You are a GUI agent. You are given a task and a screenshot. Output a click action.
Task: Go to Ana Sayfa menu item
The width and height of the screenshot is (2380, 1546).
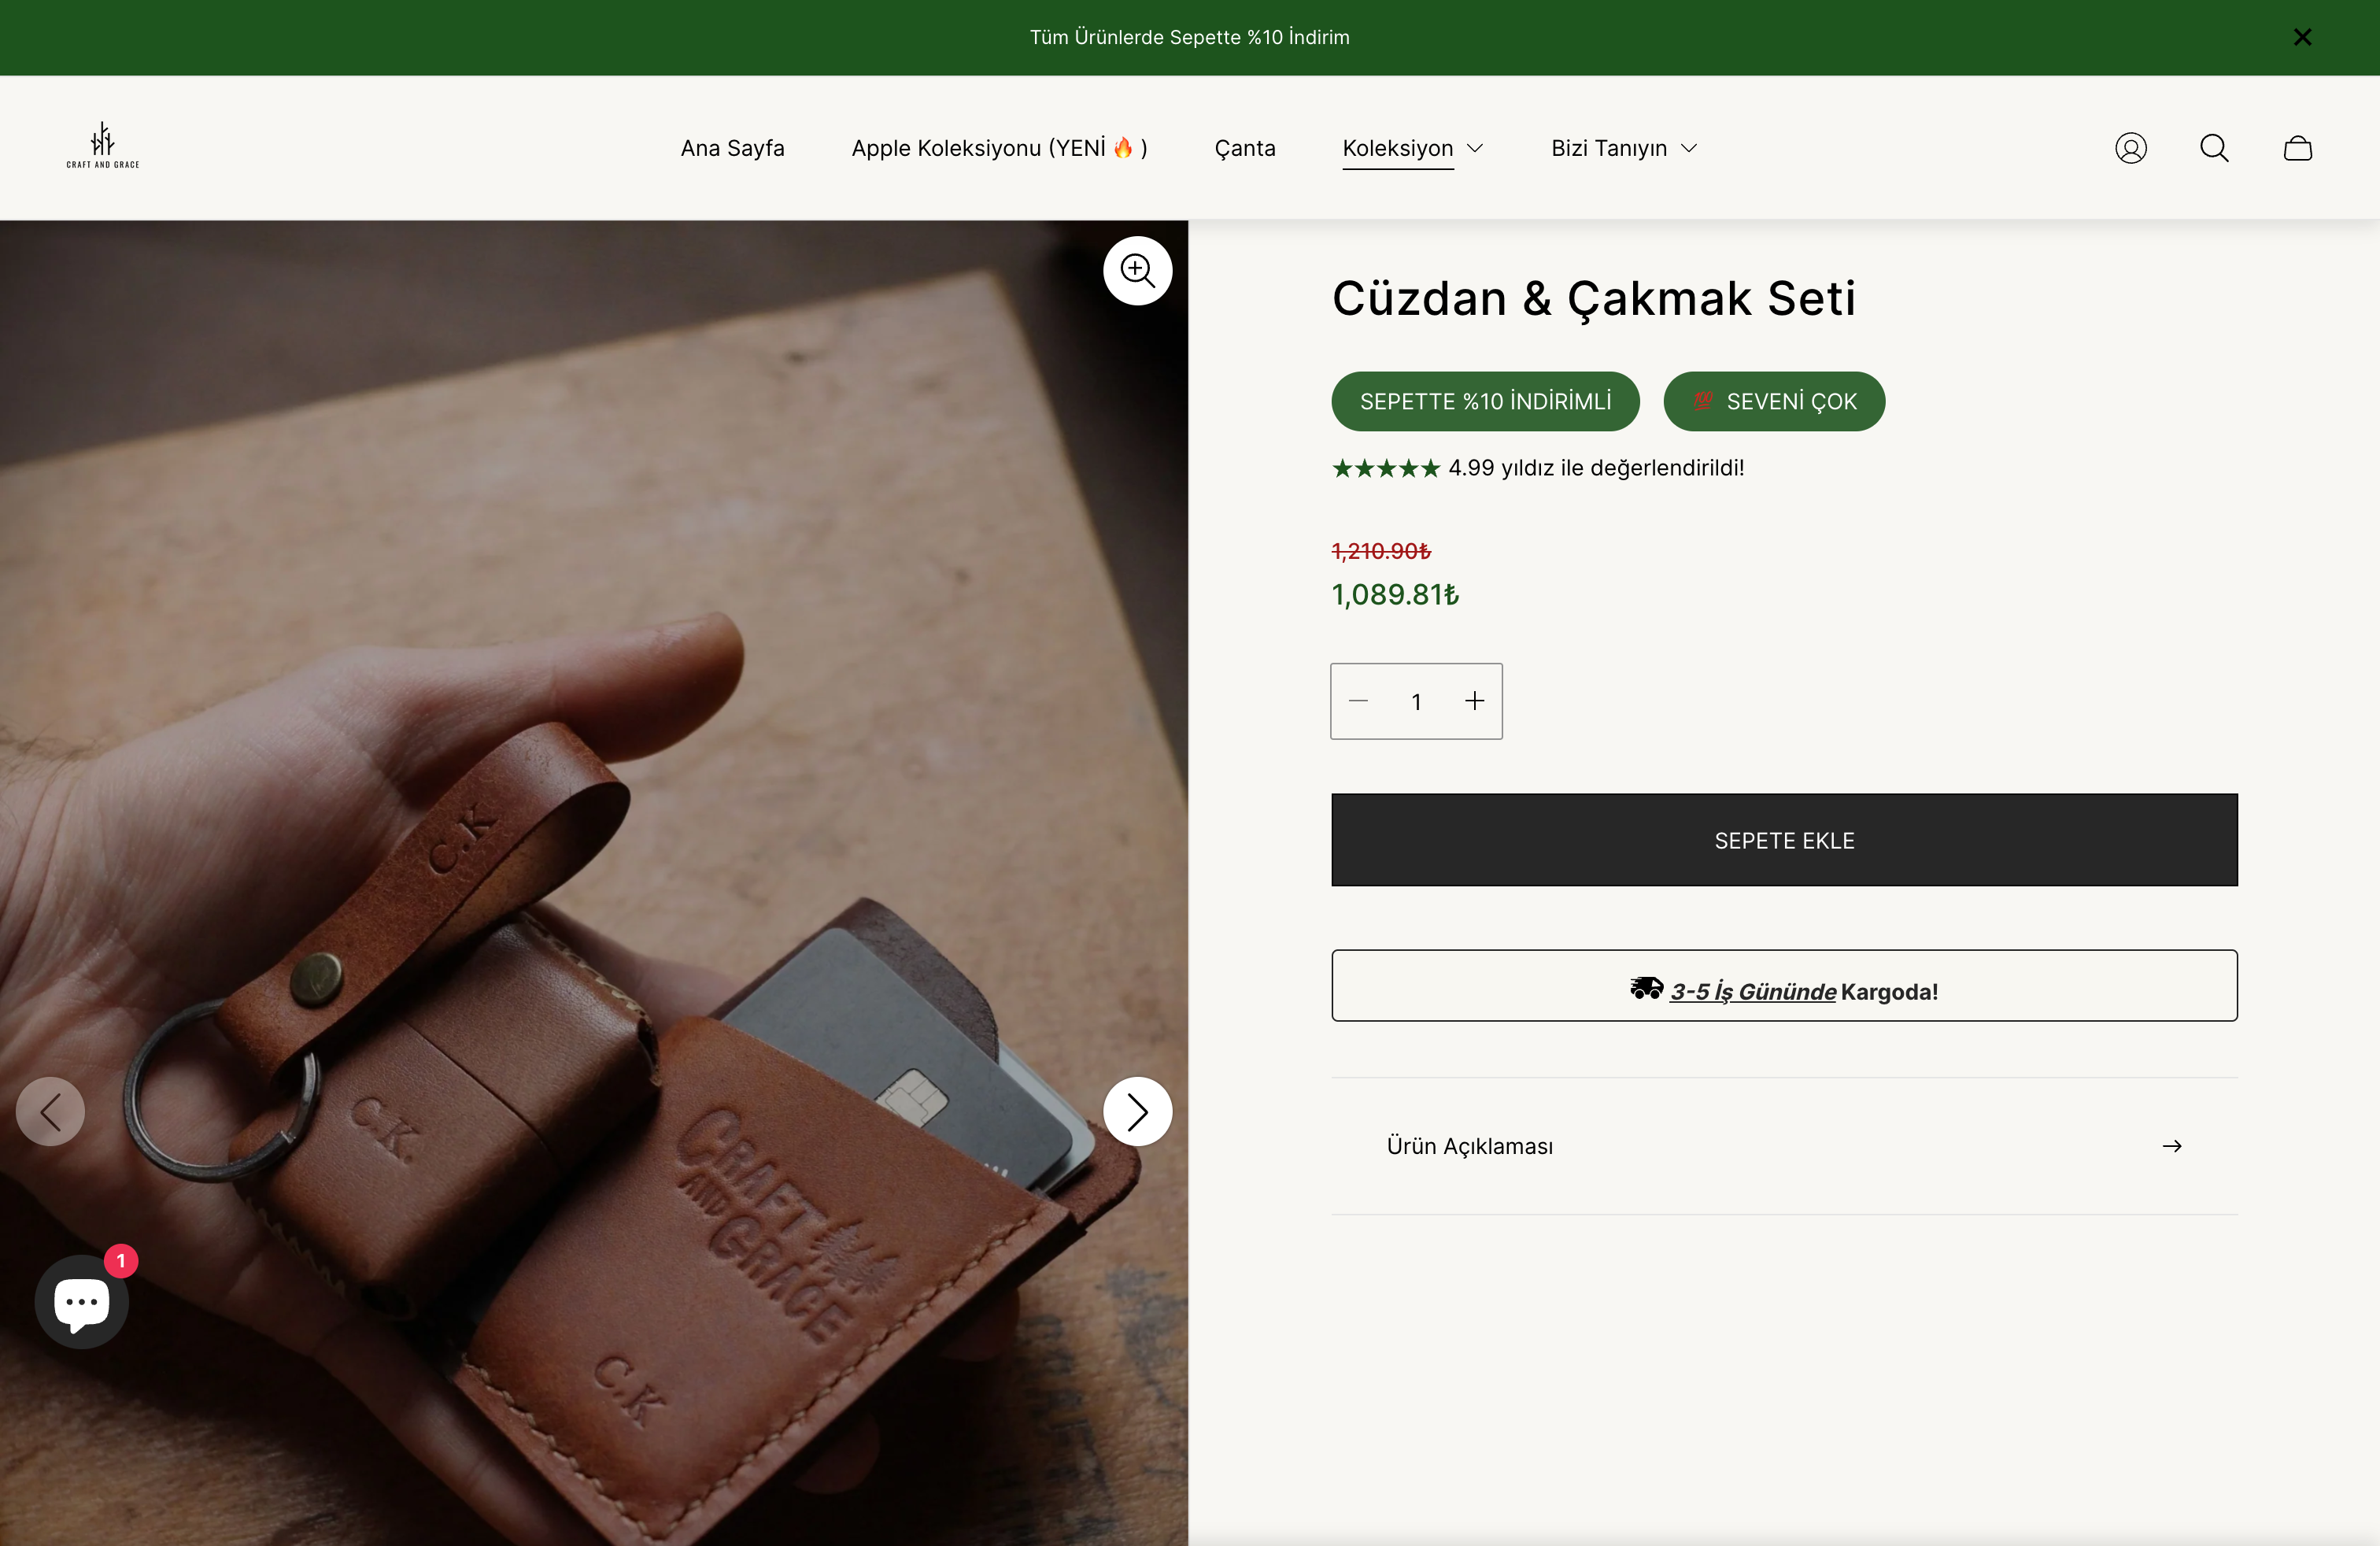732,148
